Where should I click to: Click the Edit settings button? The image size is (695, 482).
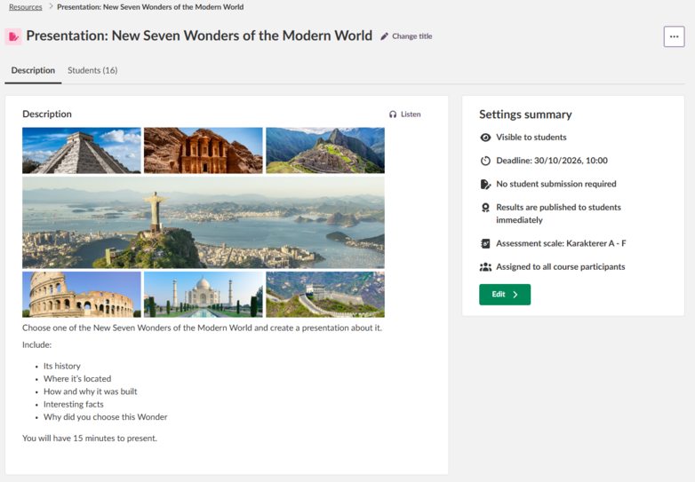coord(505,295)
